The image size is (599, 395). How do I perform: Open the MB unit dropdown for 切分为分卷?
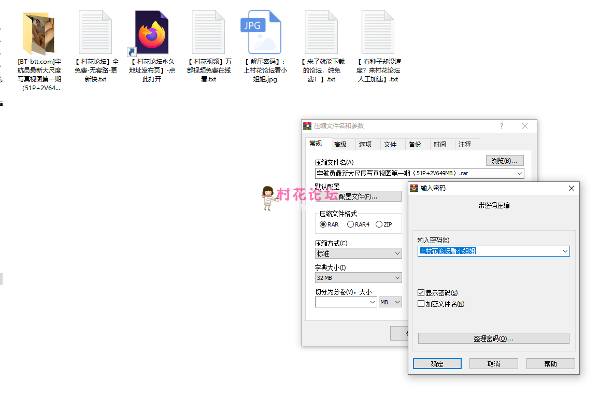coord(390,302)
